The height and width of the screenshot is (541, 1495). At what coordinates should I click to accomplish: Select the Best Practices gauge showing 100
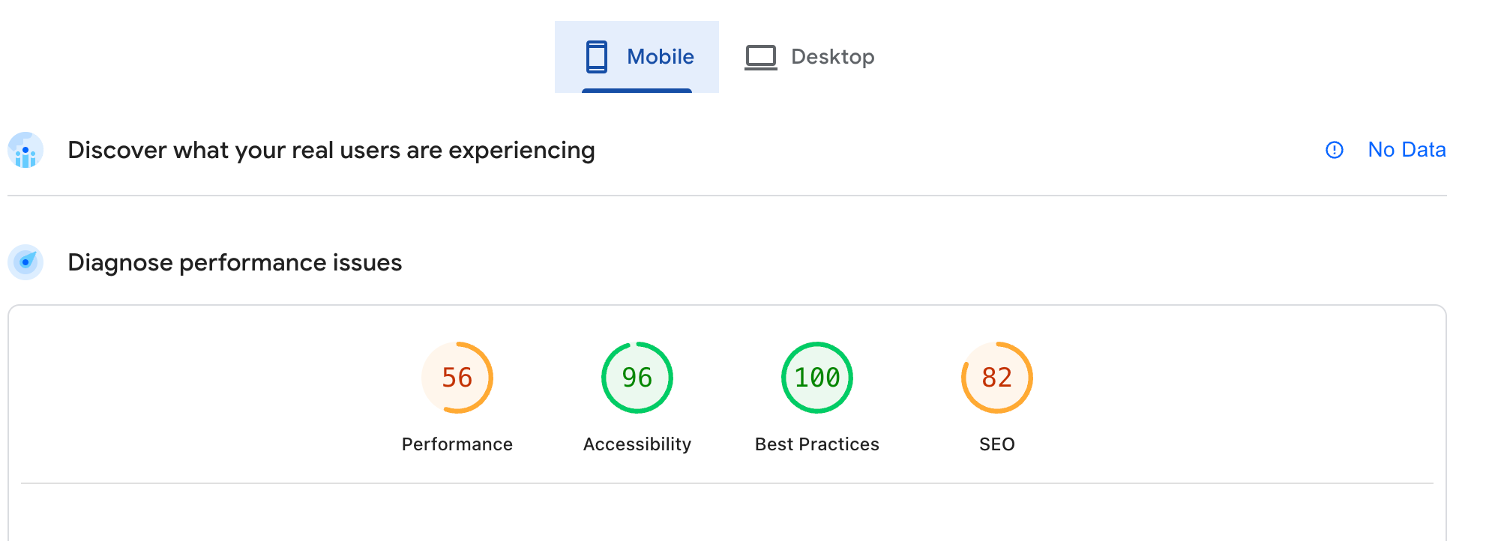pos(817,378)
